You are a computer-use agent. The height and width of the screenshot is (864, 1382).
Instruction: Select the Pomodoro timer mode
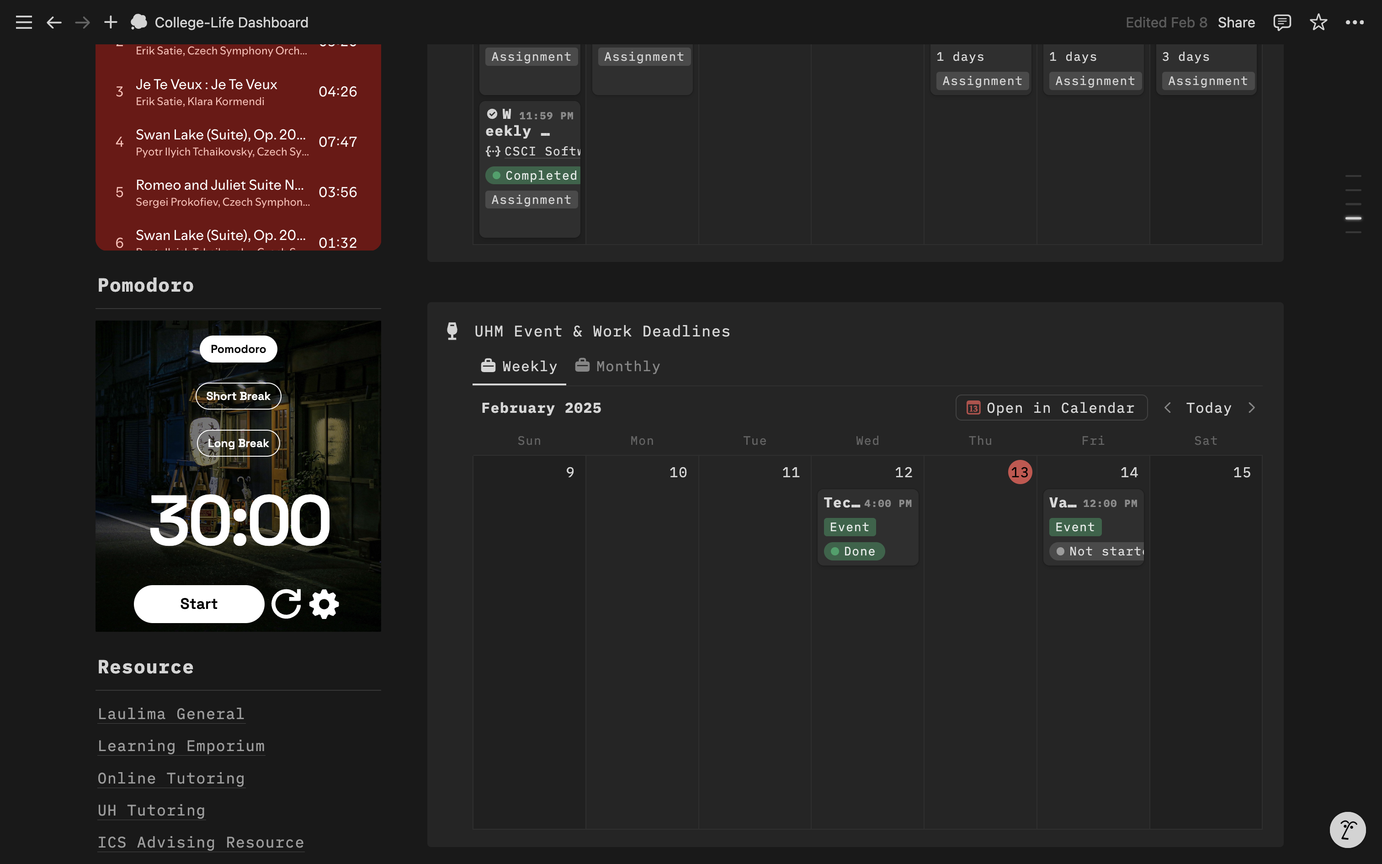(238, 349)
